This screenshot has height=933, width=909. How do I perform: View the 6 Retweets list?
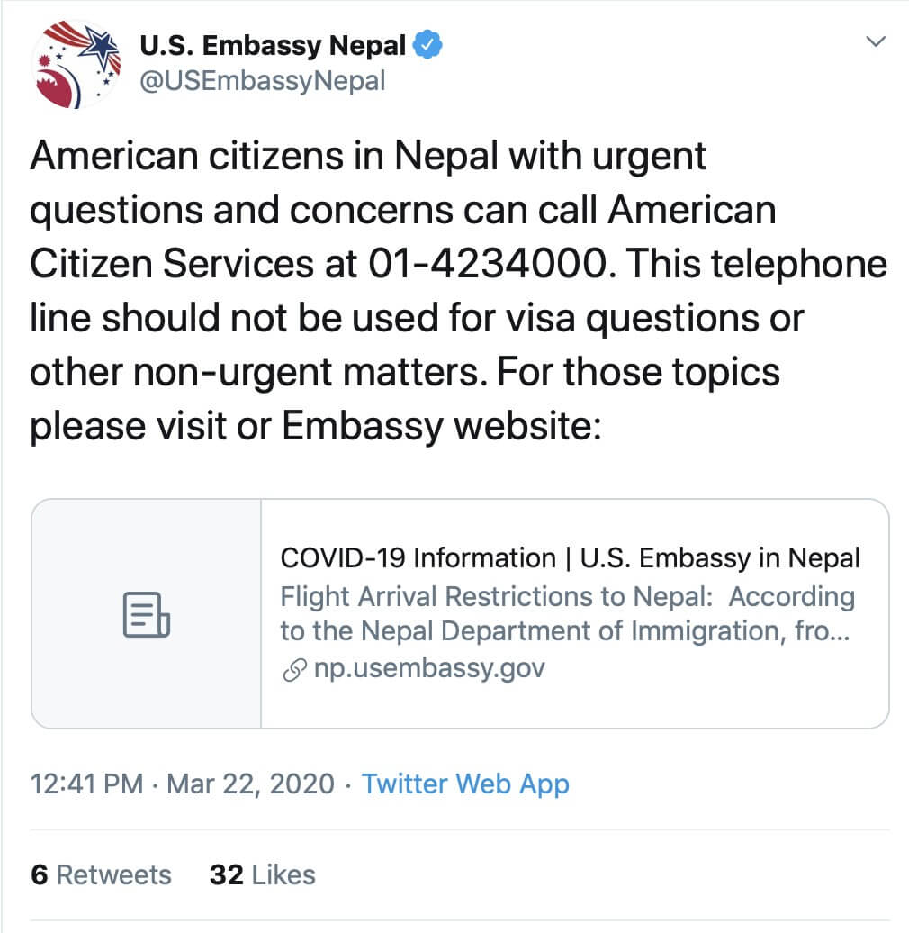coord(101,874)
